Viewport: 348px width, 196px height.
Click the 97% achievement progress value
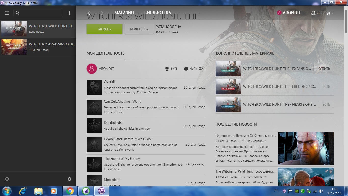click(x=174, y=69)
